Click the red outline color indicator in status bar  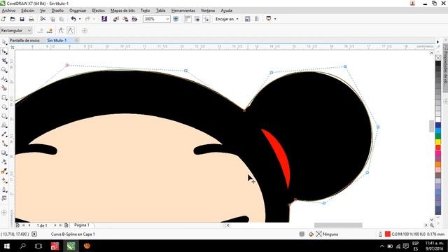pos(388,234)
